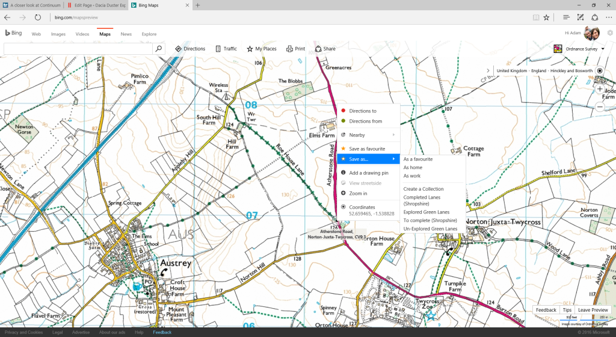Close the Bing Maps tab
Image resolution: width=616 pixels, height=337 pixels.
[x=188, y=5]
